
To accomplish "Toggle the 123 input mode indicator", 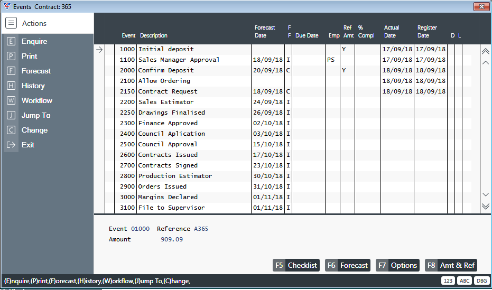I will click(x=448, y=280).
